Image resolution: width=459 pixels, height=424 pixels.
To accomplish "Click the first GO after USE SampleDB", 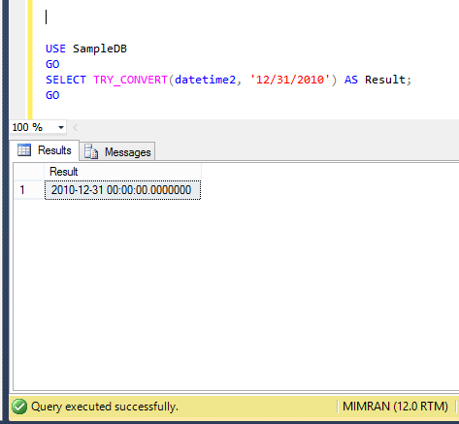I will [x=52, y=64].
